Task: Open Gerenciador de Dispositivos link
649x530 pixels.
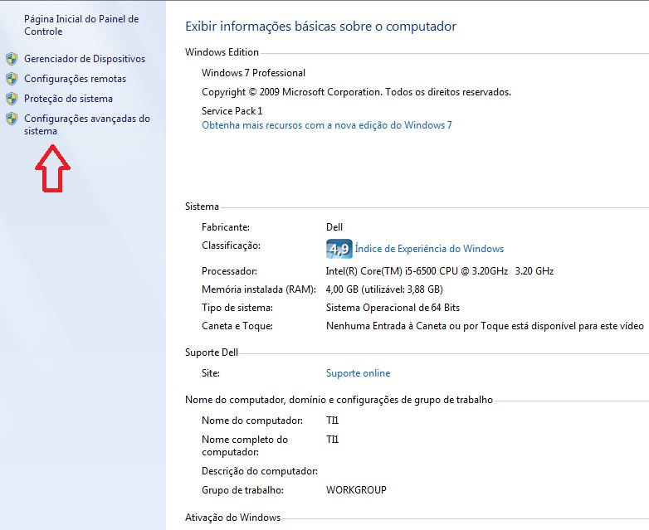Action: (x=85, y=59)
